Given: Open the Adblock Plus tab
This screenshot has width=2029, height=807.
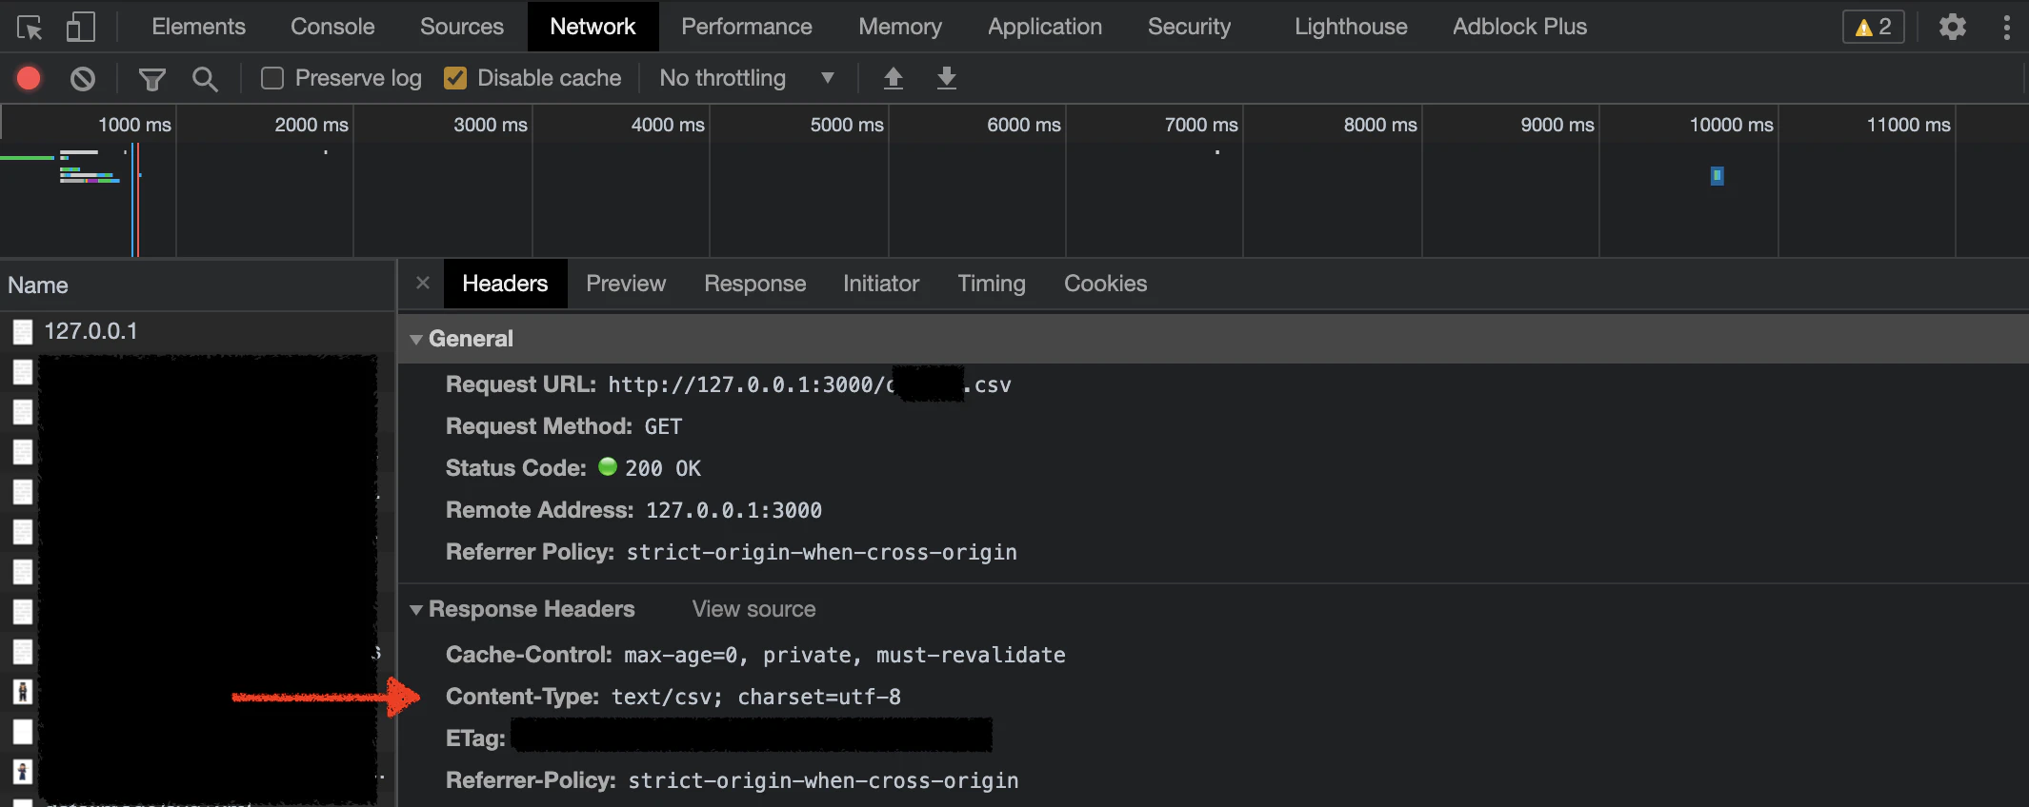Looking at the screenshot, I should point(1519,27).
